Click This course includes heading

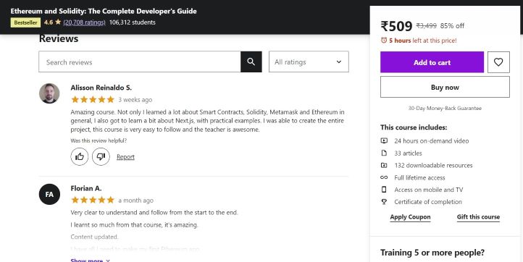(414, 127)
